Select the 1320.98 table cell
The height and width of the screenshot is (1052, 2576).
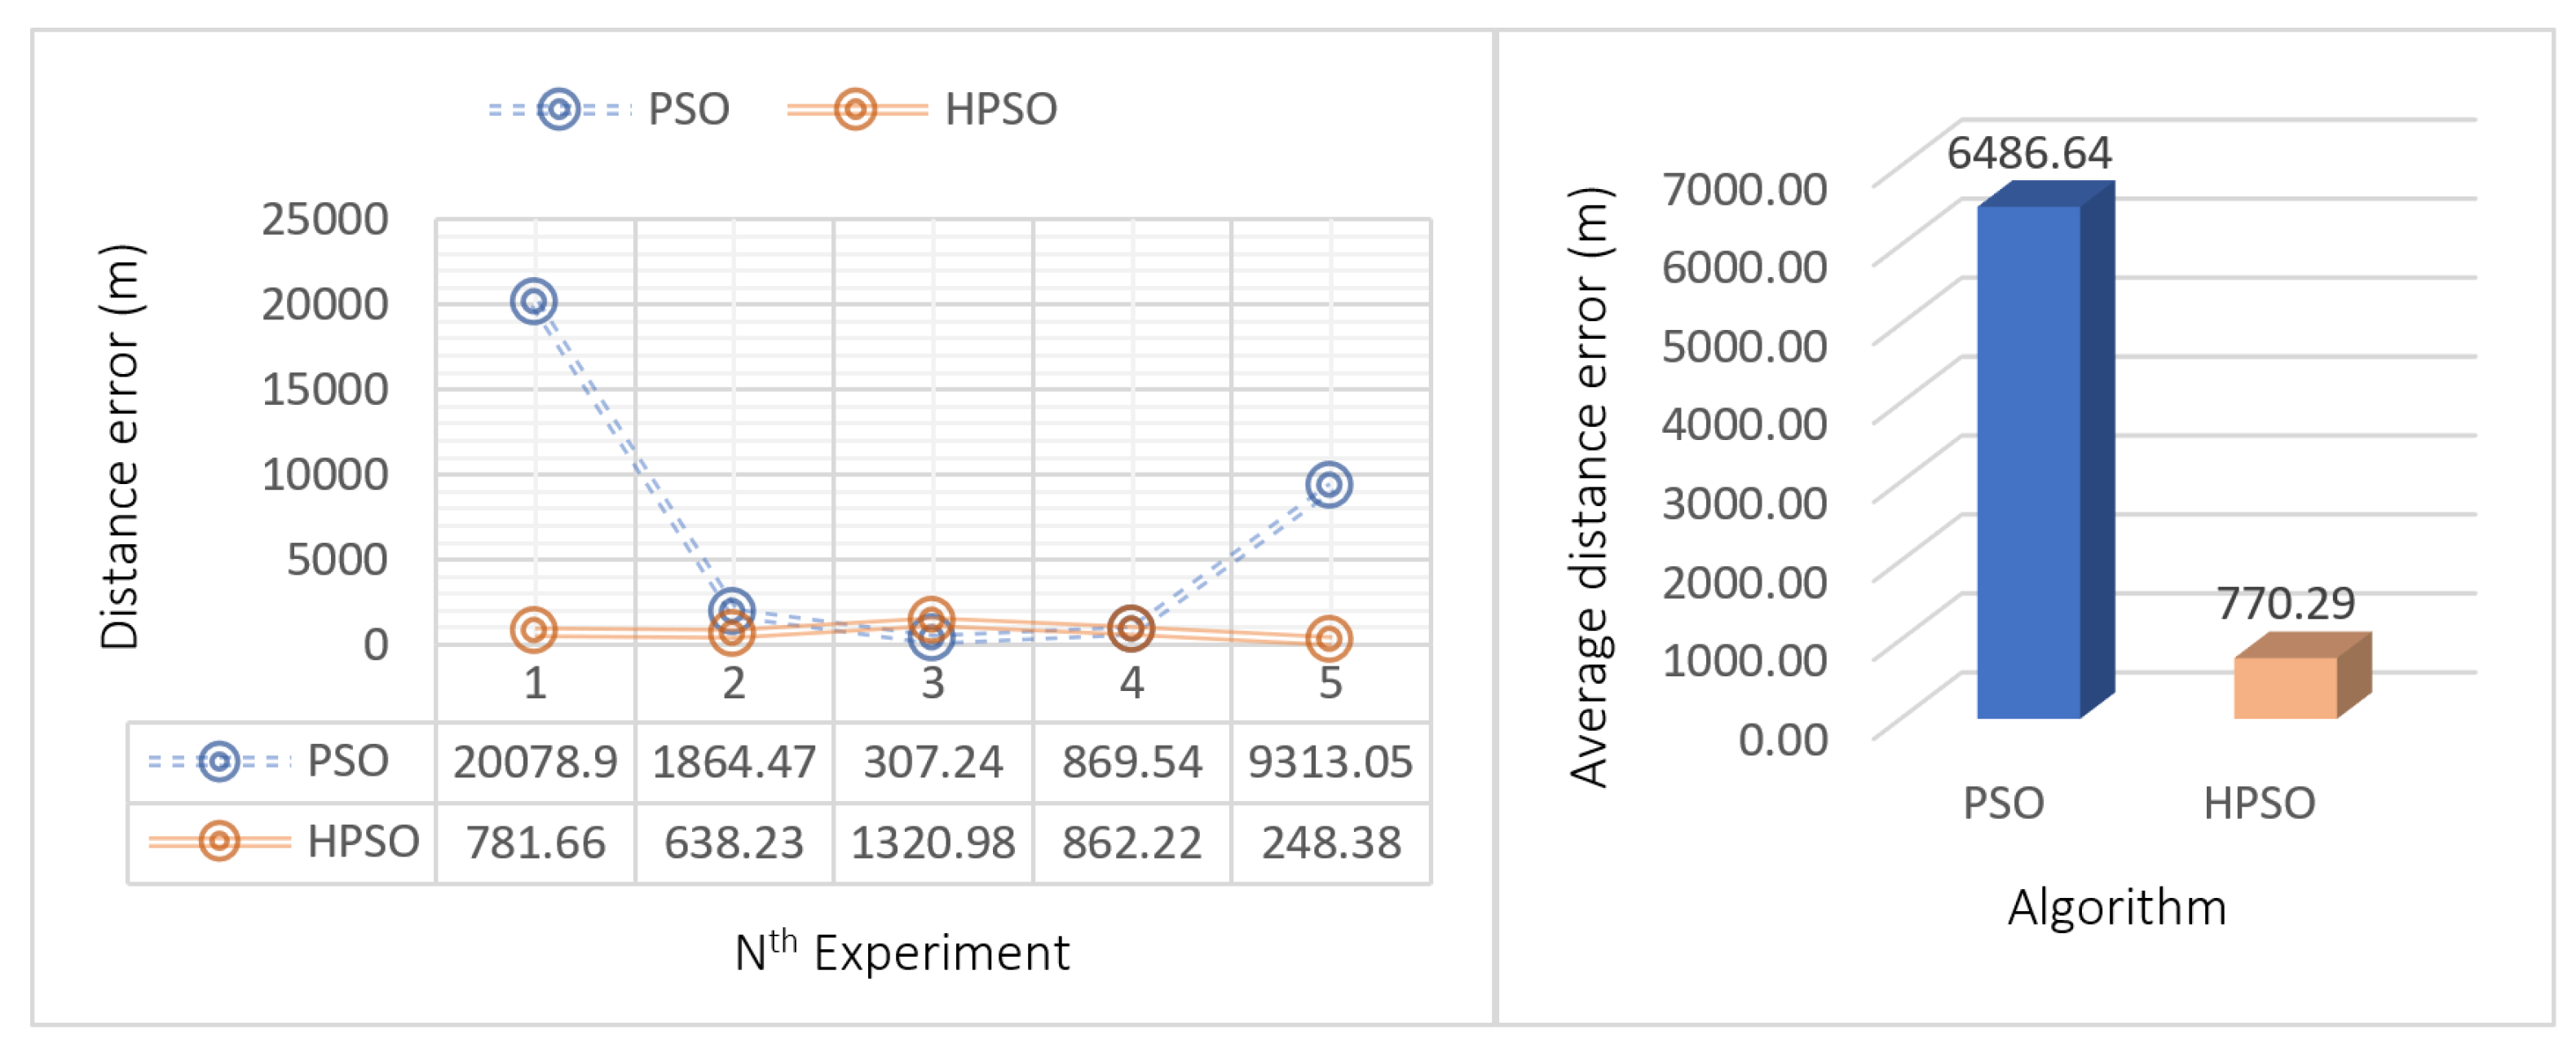pos(932,843)
